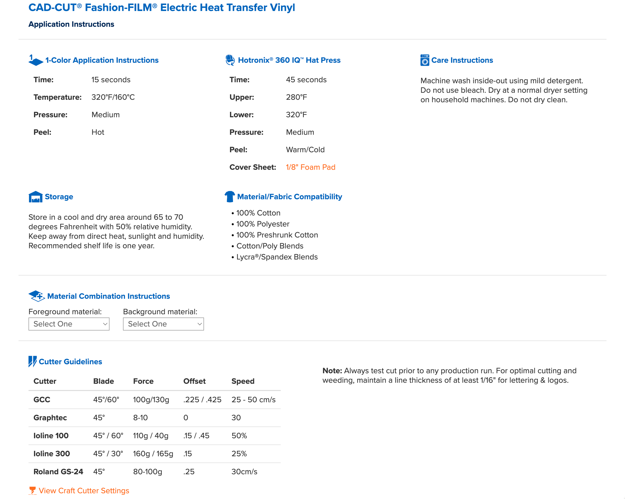Click the 'GCC' cutter row name

point(42,399)
